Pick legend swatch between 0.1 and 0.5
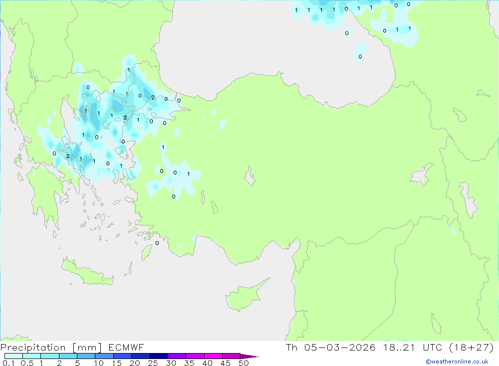Viewport: 499px width, 366px height. pyautogui.click(x=13, y=356)
